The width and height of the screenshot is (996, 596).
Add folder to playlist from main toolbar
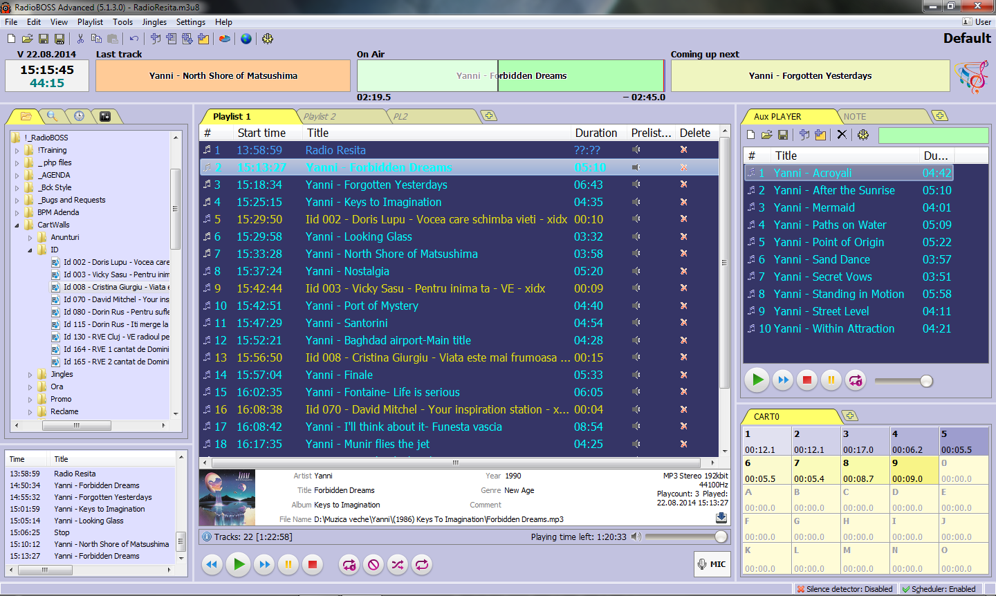coord(203,39)
